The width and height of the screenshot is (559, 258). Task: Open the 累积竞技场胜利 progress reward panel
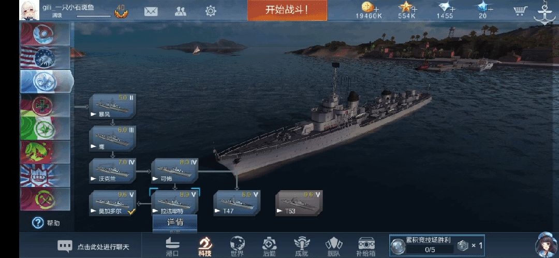point(437,246)
